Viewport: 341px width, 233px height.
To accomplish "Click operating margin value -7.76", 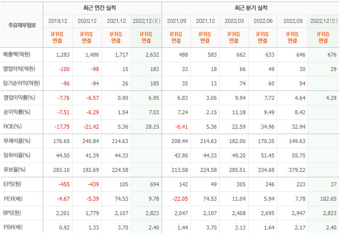I will pyautogui.click(x=64, y=98).
